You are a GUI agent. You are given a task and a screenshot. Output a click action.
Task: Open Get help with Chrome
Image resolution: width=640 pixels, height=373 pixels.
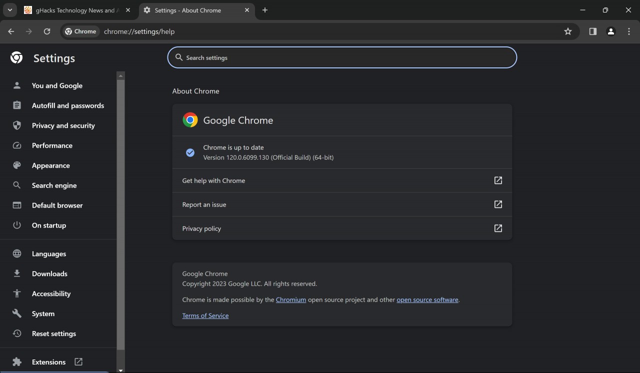(x=342, y=180)
